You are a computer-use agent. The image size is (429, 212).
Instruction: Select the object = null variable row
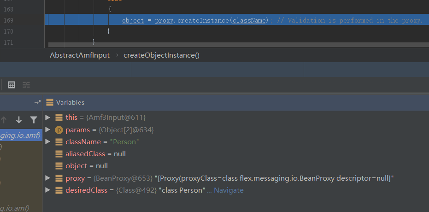click(x=86, y=166)
